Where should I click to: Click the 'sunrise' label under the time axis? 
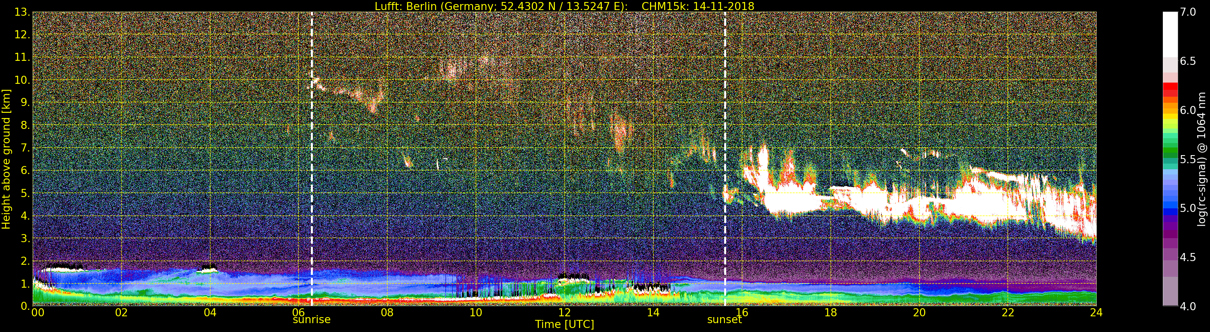click(311, 320)
